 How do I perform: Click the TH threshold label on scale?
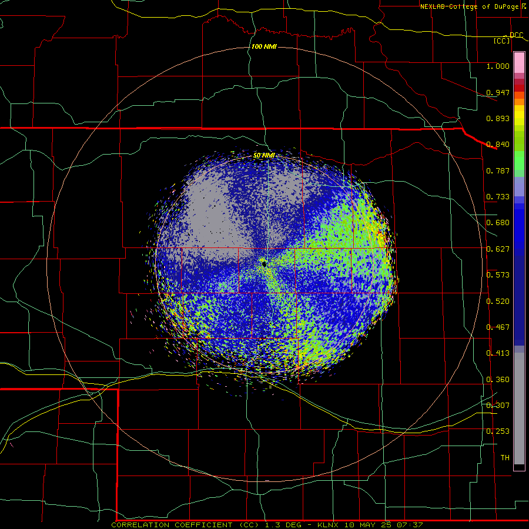click(x=505, y=458)
